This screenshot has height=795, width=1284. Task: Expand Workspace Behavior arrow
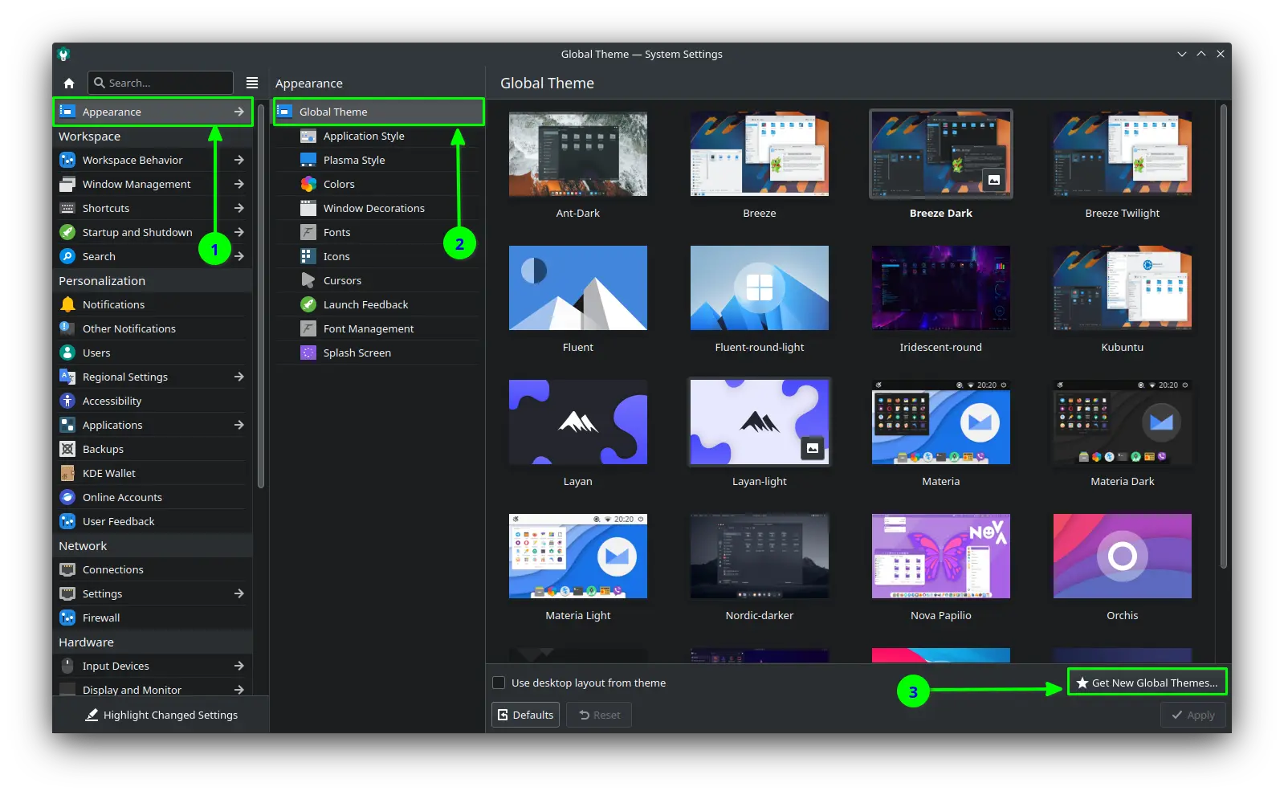(x=239, y=160)
